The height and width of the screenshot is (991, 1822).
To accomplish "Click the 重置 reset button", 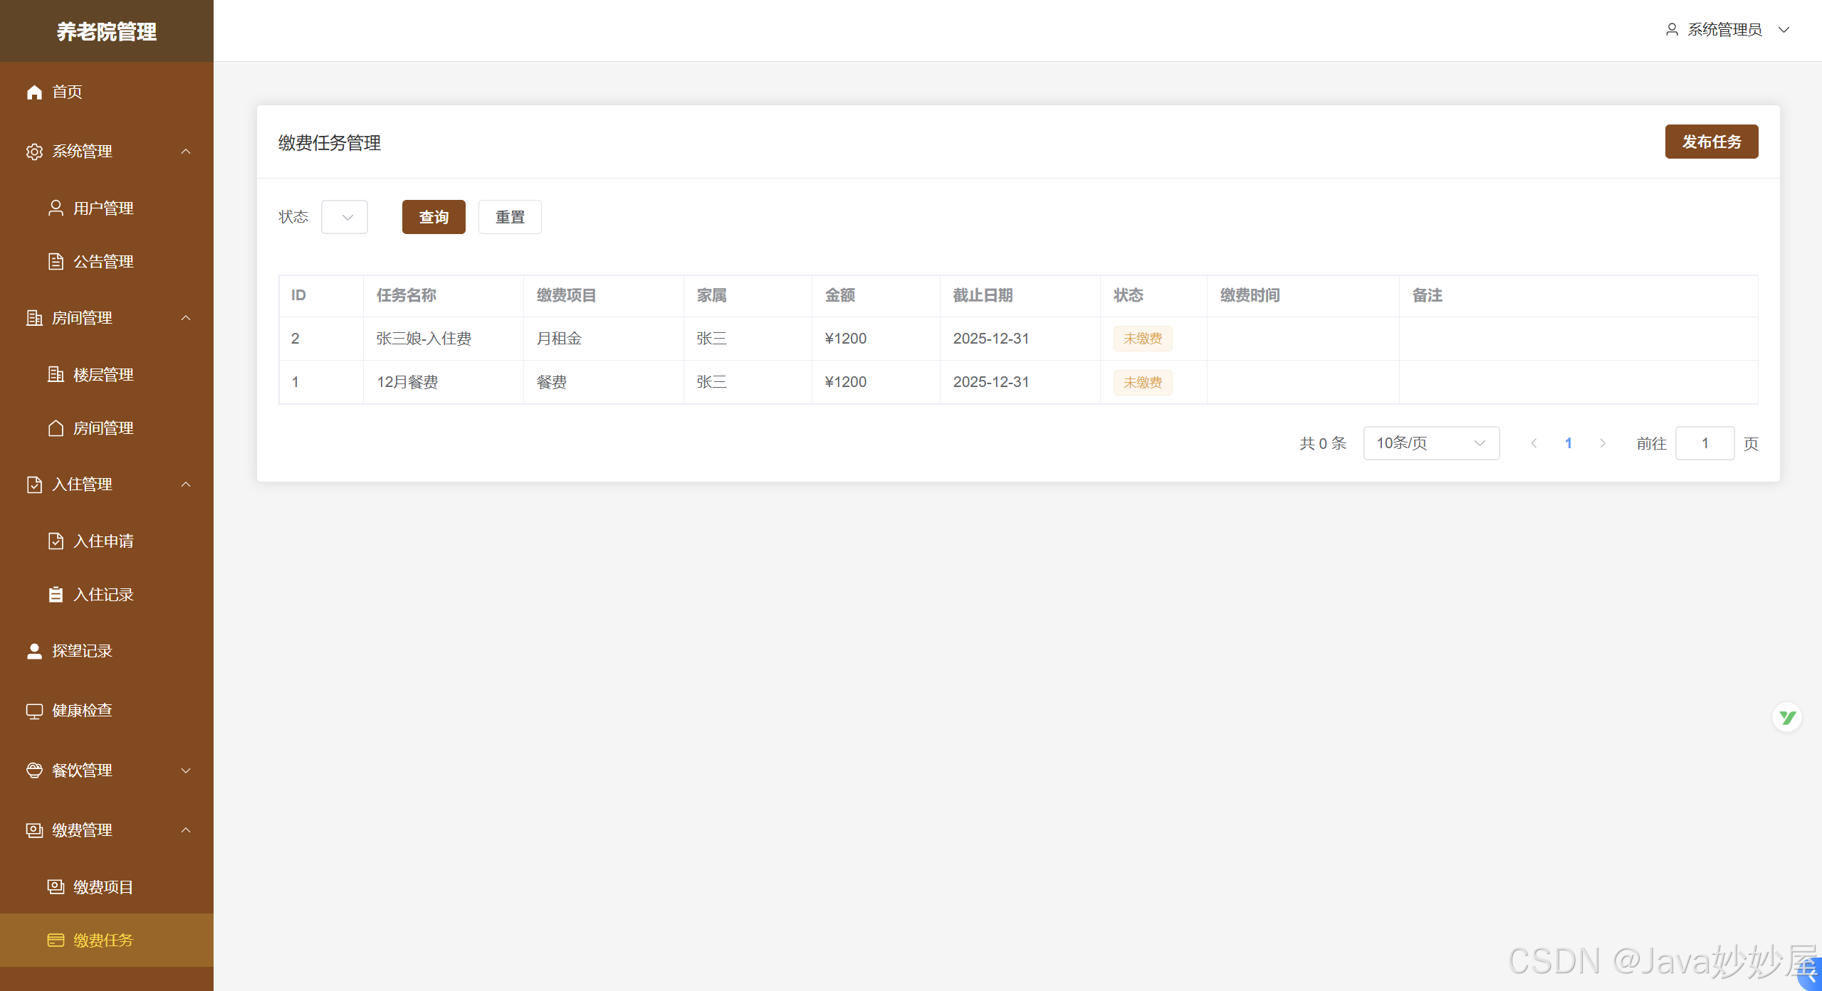I will [510, 217].
